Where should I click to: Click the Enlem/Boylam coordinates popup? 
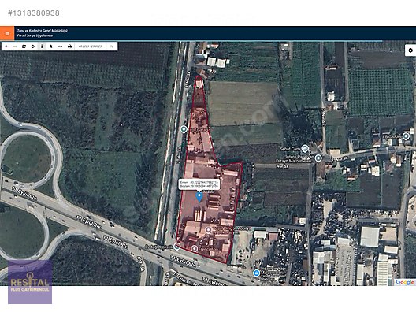[199, 184]
